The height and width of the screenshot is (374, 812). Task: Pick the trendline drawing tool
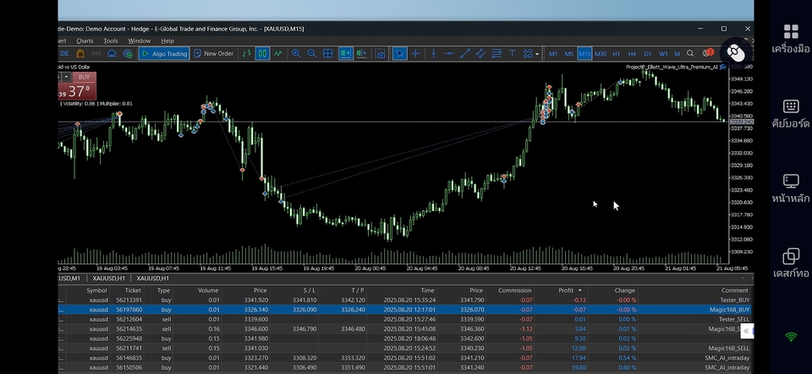tap(465, 53)
